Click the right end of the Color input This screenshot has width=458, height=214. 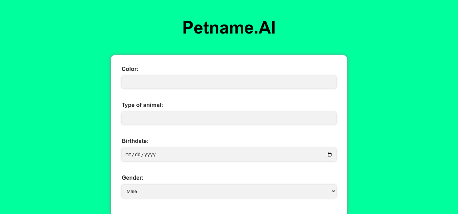click(x=331, y=82)
